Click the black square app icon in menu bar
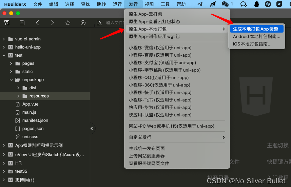291x187 pixels. [279, 4]
